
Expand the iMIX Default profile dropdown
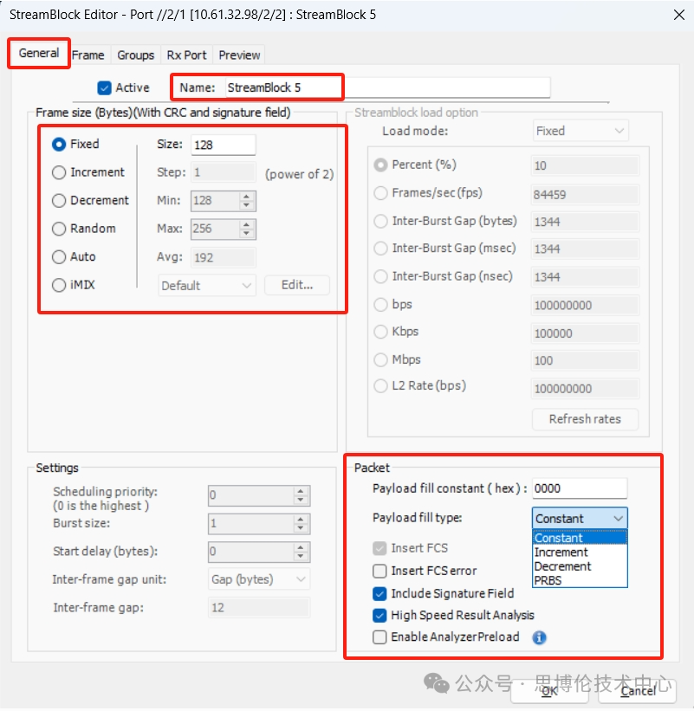[x=207, y=285]
